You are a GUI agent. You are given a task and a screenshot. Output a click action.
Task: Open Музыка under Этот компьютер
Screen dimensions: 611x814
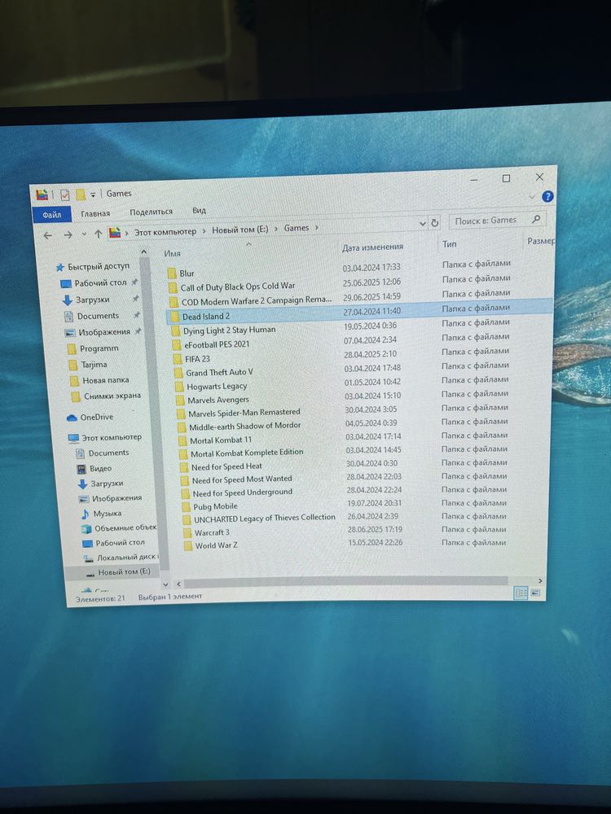click(101, 514)
